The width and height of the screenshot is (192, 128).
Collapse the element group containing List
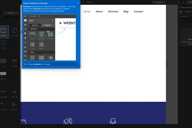tap(17, 54)
